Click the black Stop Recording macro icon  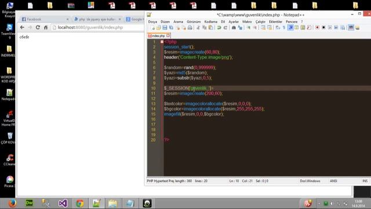[x=323, y=28]
